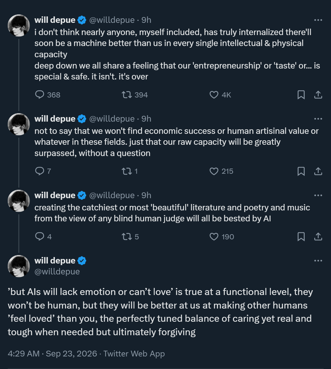Open the 4:29 AM Sep 23, 2026 timestamp
This screenshot has height=369, width=331.
pyautogui.click(x=52, y=354)
